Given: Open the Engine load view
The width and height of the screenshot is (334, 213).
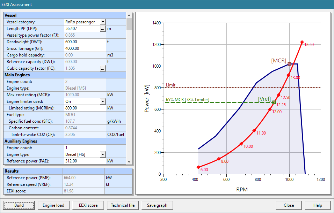Looking at the screenshot, I should click(53, 205).
